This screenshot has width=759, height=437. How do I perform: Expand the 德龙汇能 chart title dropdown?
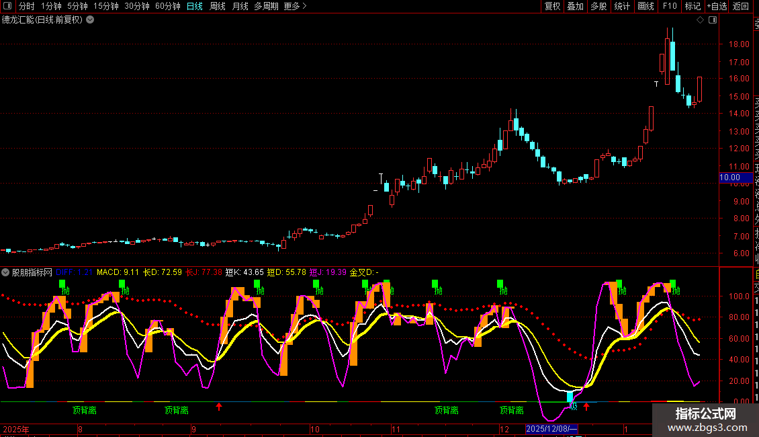click(91, 20)
